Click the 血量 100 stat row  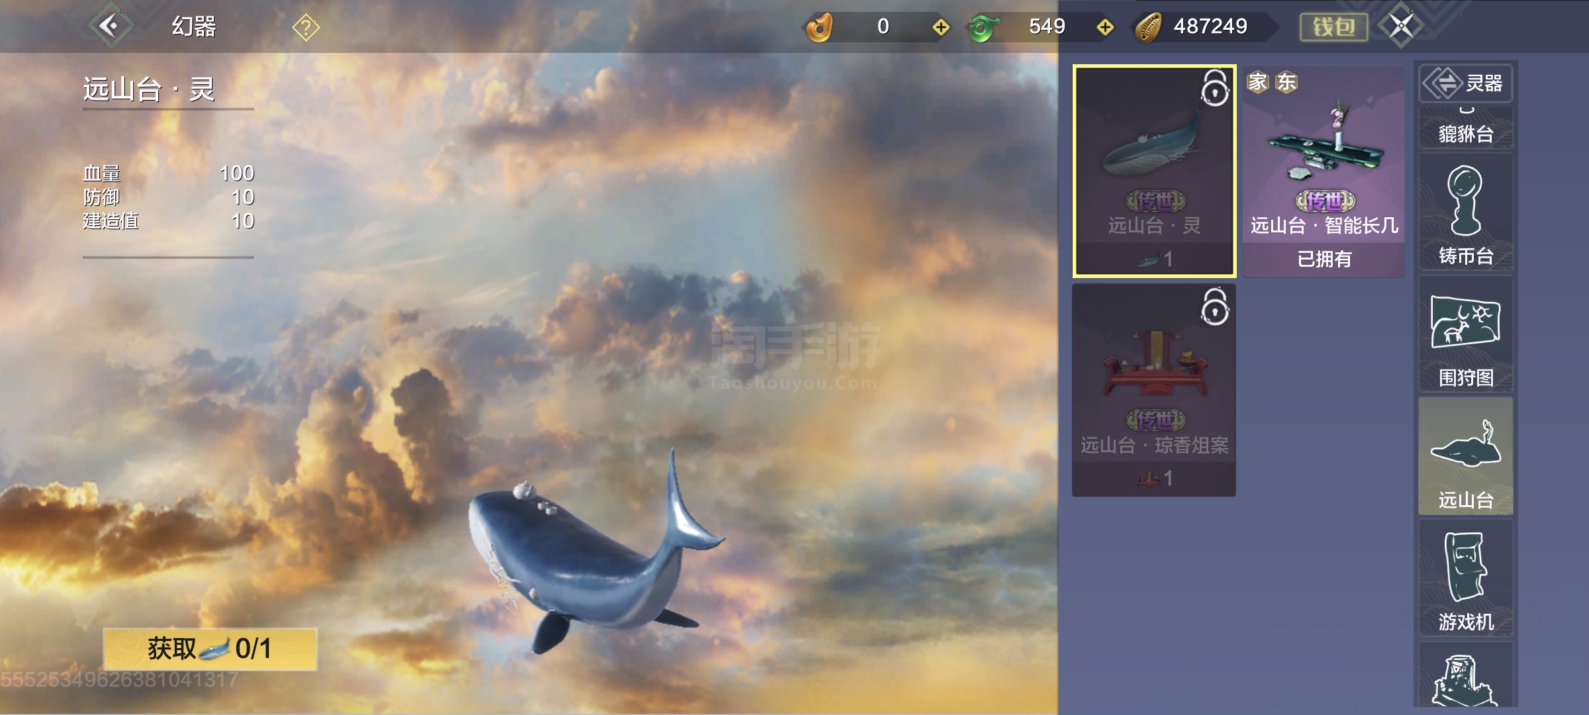point(168,173)
